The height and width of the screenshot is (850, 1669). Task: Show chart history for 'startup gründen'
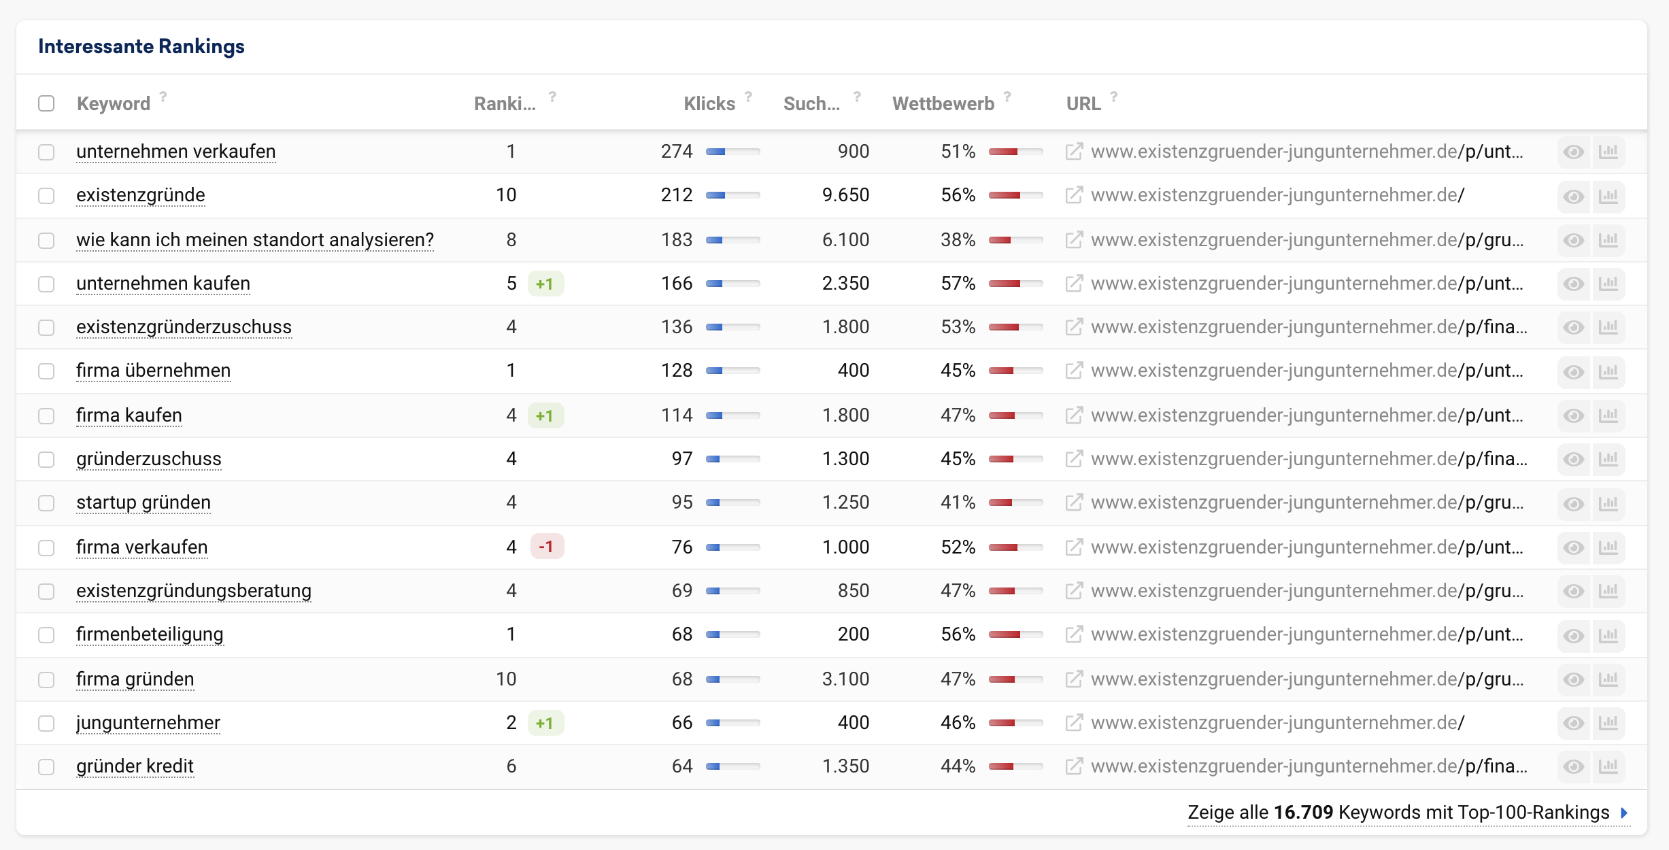1608,503
